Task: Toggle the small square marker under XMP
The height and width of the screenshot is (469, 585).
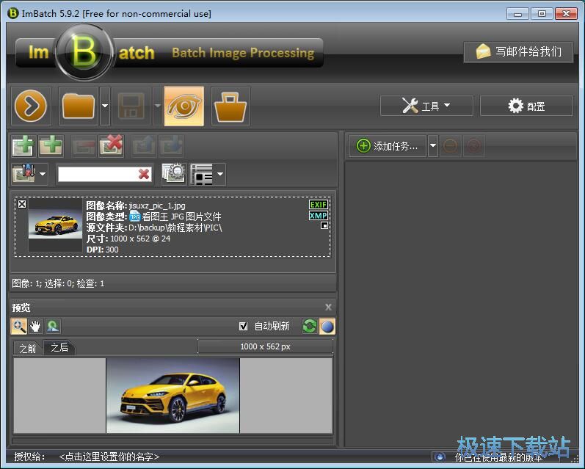Action: pos(324,226)
